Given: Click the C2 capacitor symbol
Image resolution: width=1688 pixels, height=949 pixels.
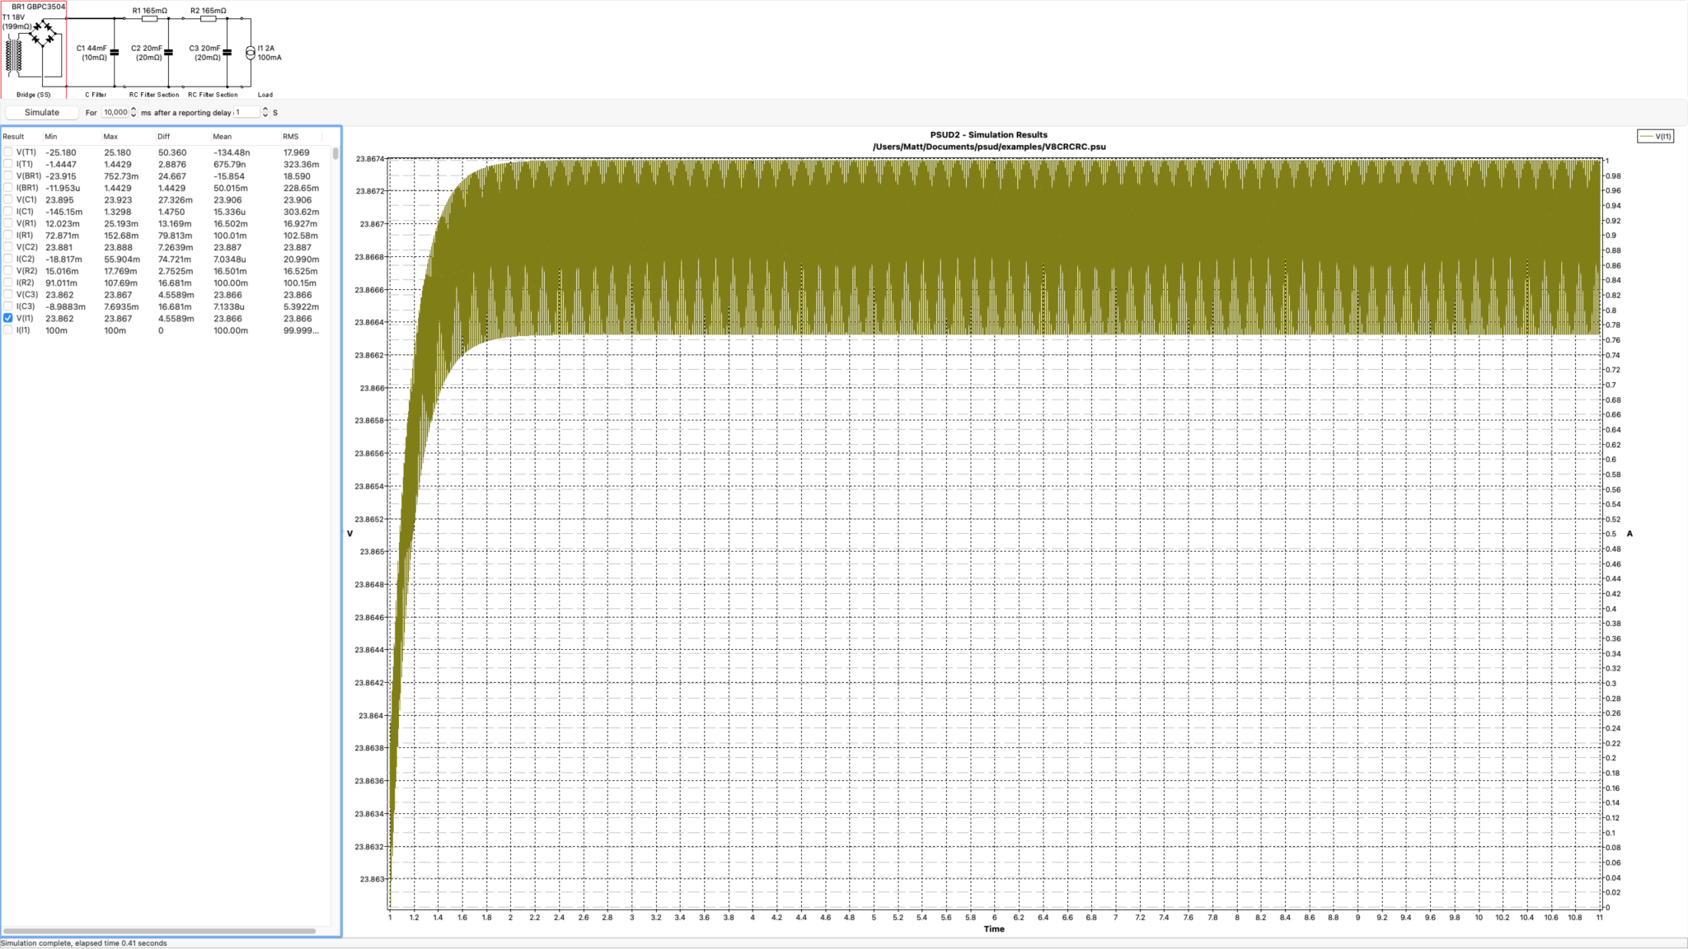Looking at the screenshot, I should click(169, 53).
